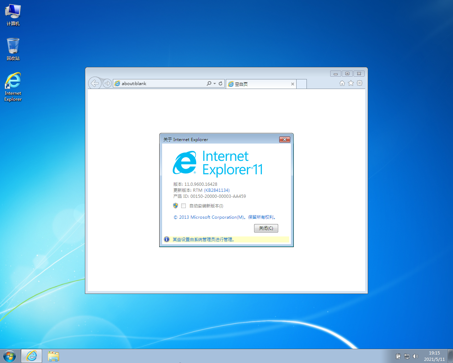Open the Recycle Bin desktop icon

(x=13, y=49)
